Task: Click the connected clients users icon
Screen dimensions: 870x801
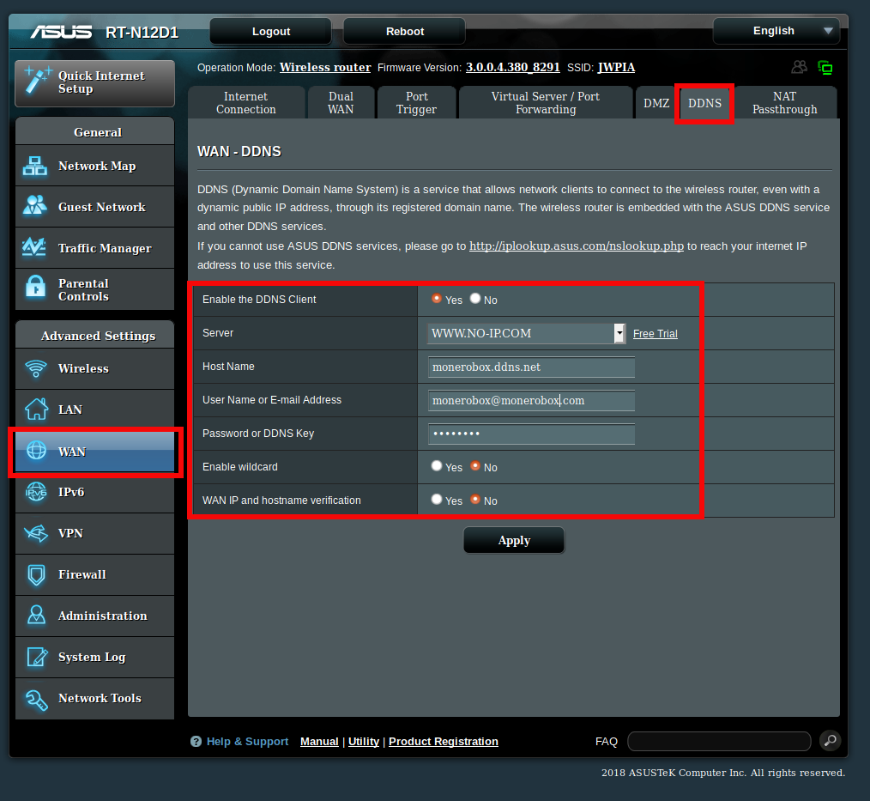Action: (x=799, y=67)
